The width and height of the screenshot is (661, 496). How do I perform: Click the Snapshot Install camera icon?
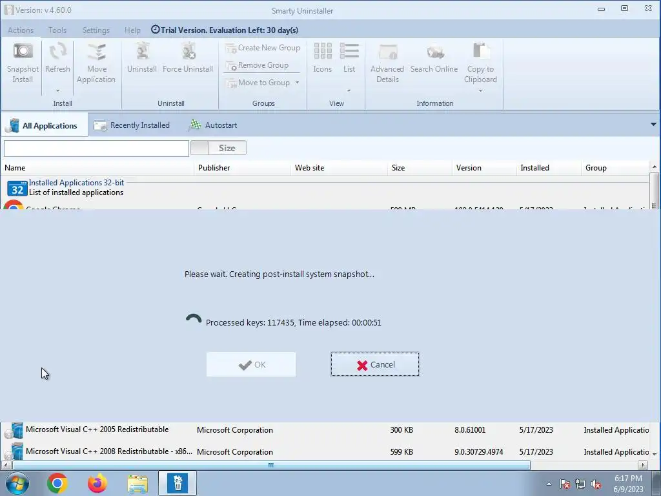(x=23, y=51)
